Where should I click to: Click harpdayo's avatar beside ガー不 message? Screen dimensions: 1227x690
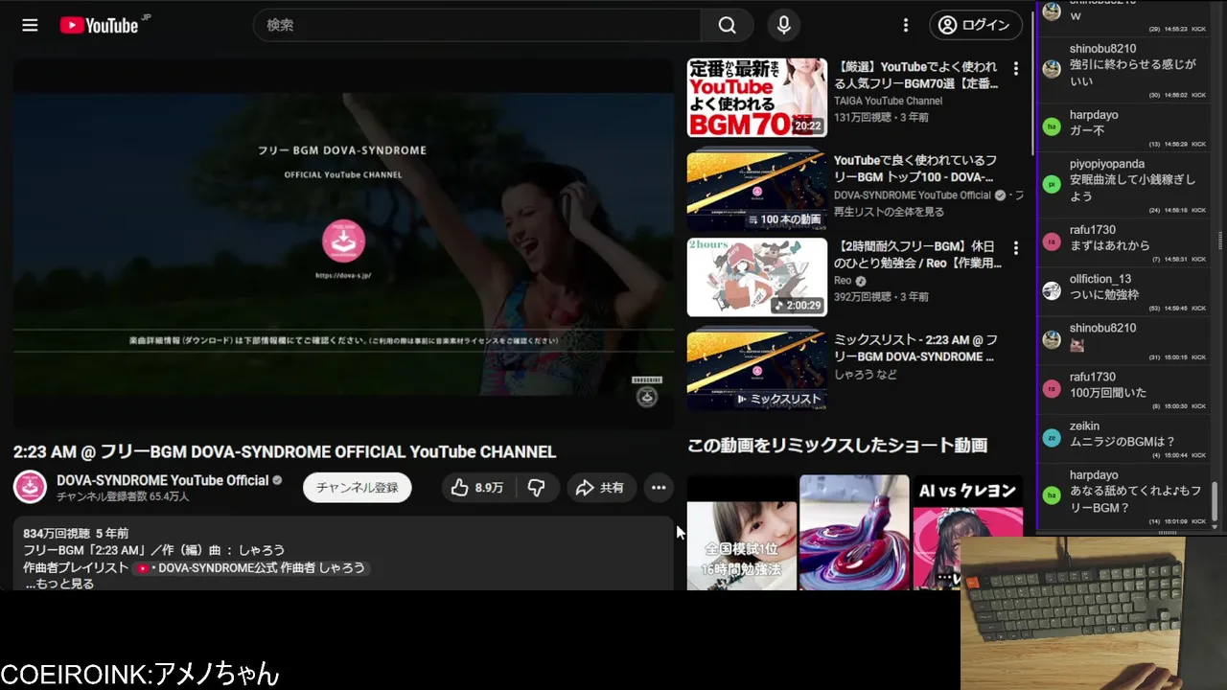pyautogui.click(x=1052, y=126)
